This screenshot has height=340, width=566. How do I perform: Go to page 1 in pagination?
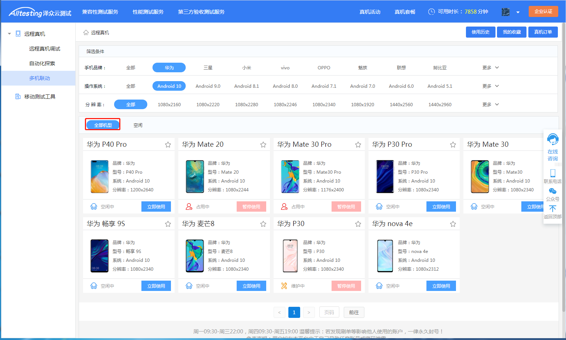click(294, 312)
